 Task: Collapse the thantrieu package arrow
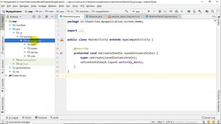(x=18, y=37)
